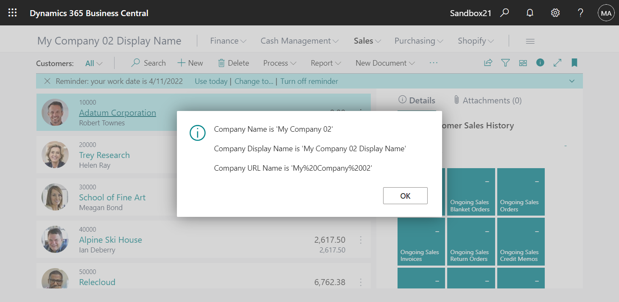Open search with the magnifying glass icon

click(504, 13)
